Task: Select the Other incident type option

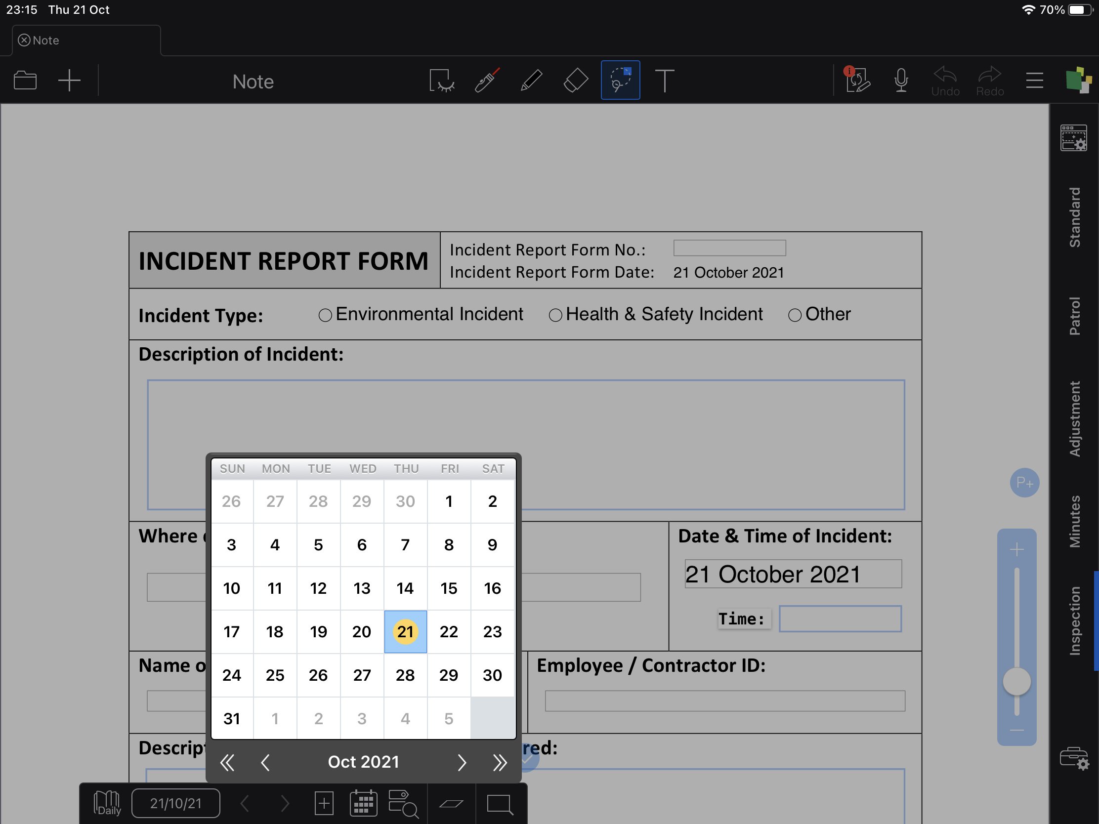Action: click(x=795, y=315)
